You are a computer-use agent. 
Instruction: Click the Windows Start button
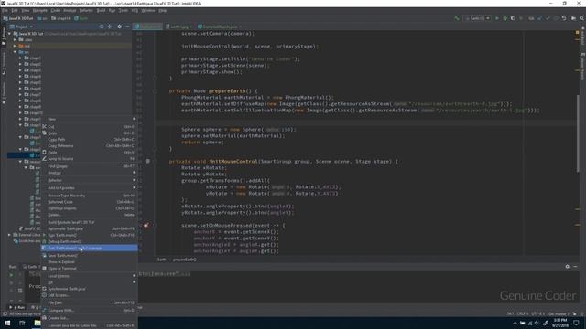point(7,323)
